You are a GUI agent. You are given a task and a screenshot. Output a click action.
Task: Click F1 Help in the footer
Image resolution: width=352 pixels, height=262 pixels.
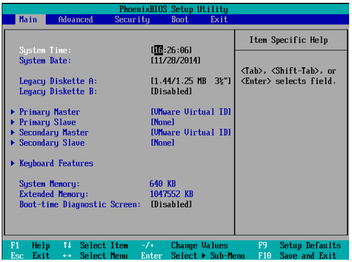coord(31,245)
